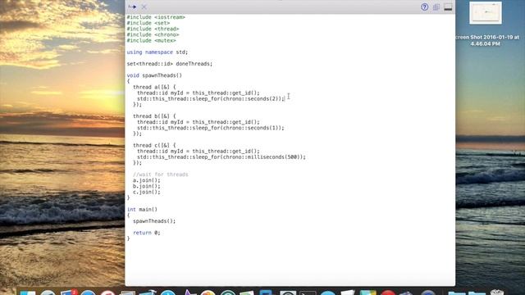Image resolution: width=525 pixels, height=295 pixels.
Task: Select the Screen Shot thumbnail on desktop
Action: tap(486, 13)
